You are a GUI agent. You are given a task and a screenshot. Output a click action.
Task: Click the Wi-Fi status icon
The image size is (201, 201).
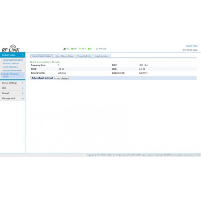[80, 49]
